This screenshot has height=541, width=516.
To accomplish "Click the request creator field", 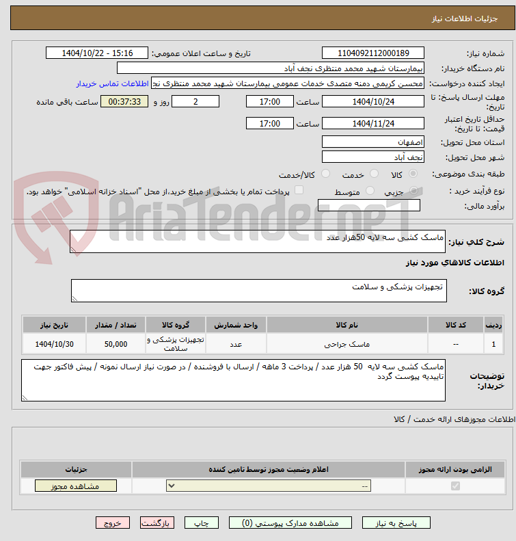I will (288, 83).
